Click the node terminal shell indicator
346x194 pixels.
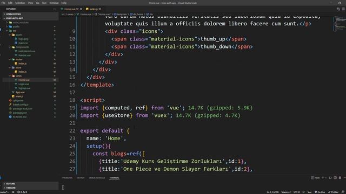315,178
